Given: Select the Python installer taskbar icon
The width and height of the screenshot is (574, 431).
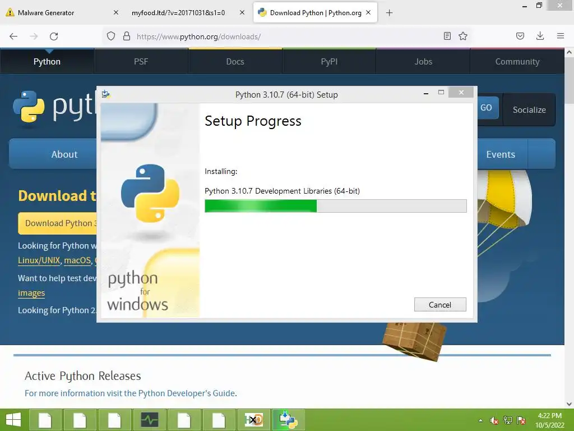Looking at the screenshot, I should pos(289,420).
